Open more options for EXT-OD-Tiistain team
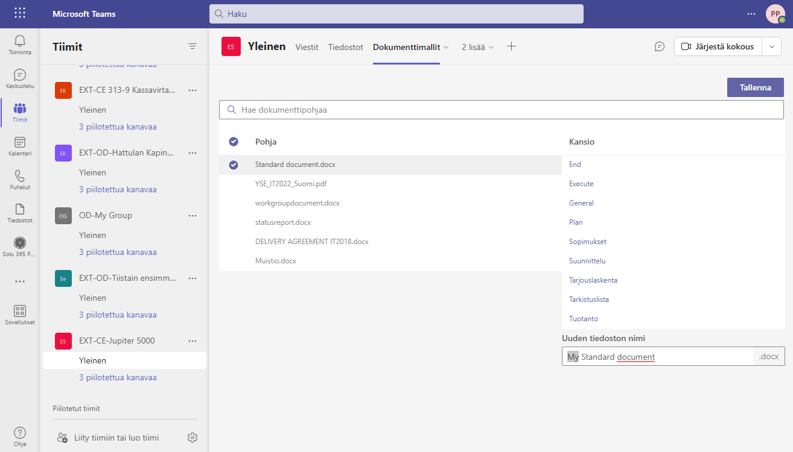The width and height of the screenshot is (793, 452). click(193, 278)
